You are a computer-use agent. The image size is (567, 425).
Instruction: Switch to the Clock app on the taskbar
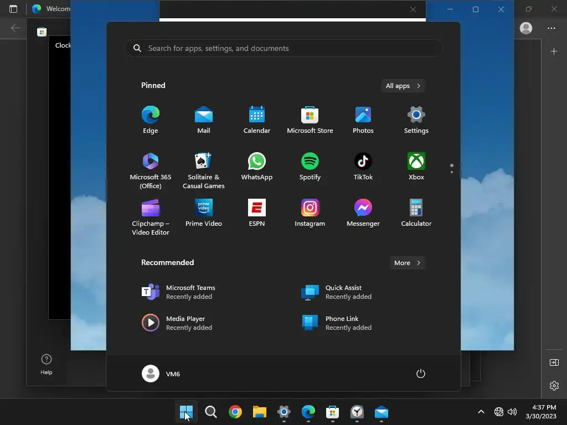[x=357, y=412]
